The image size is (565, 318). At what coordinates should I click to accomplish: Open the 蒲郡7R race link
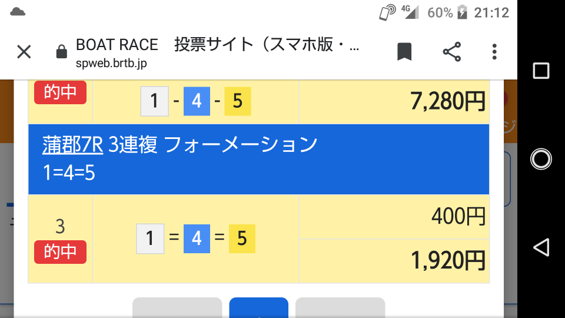pos(73,145)
